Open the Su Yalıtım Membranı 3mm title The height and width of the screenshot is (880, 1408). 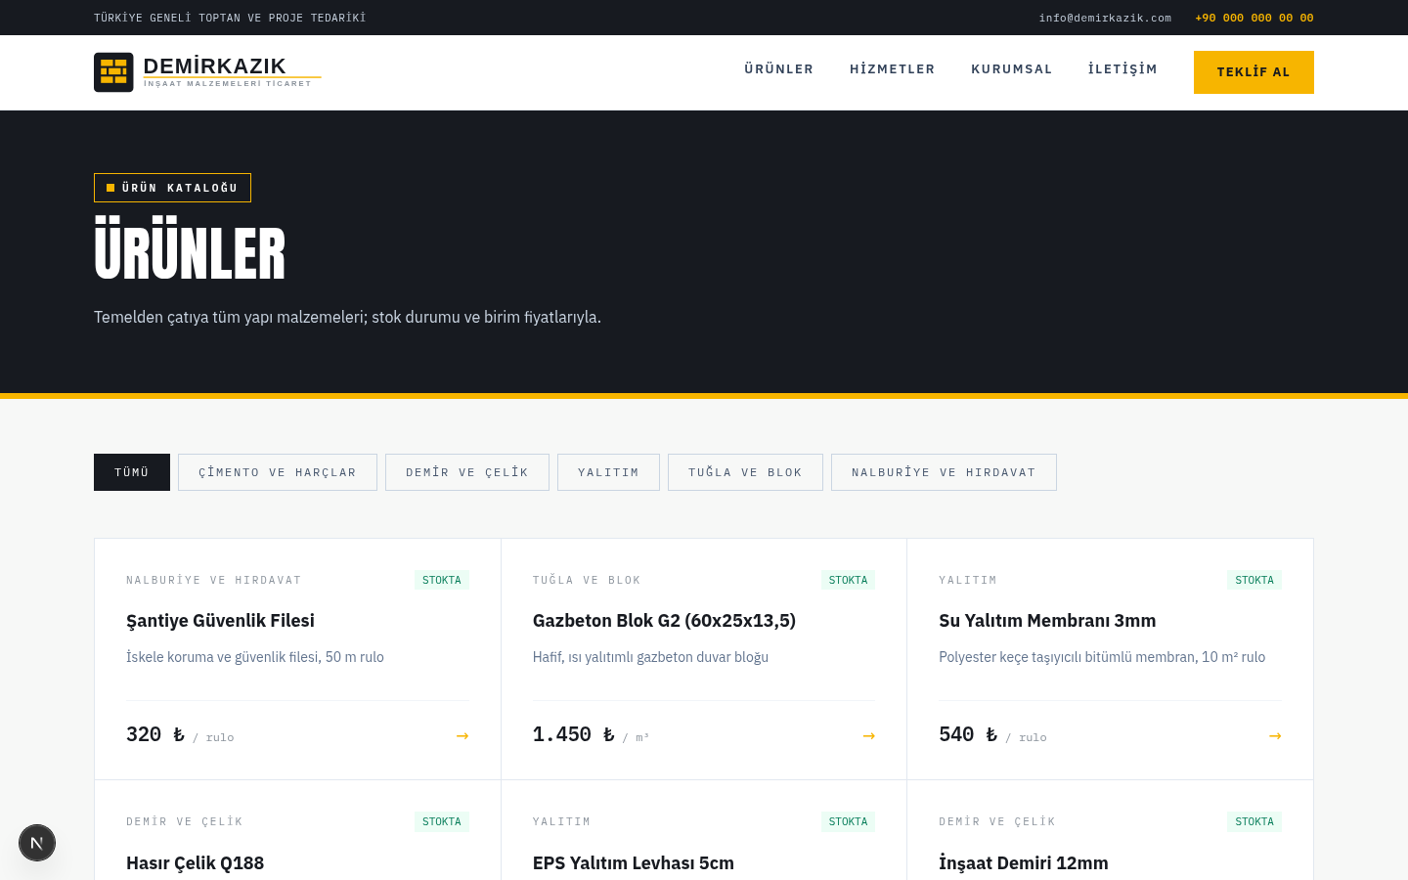pos(1047,621)
